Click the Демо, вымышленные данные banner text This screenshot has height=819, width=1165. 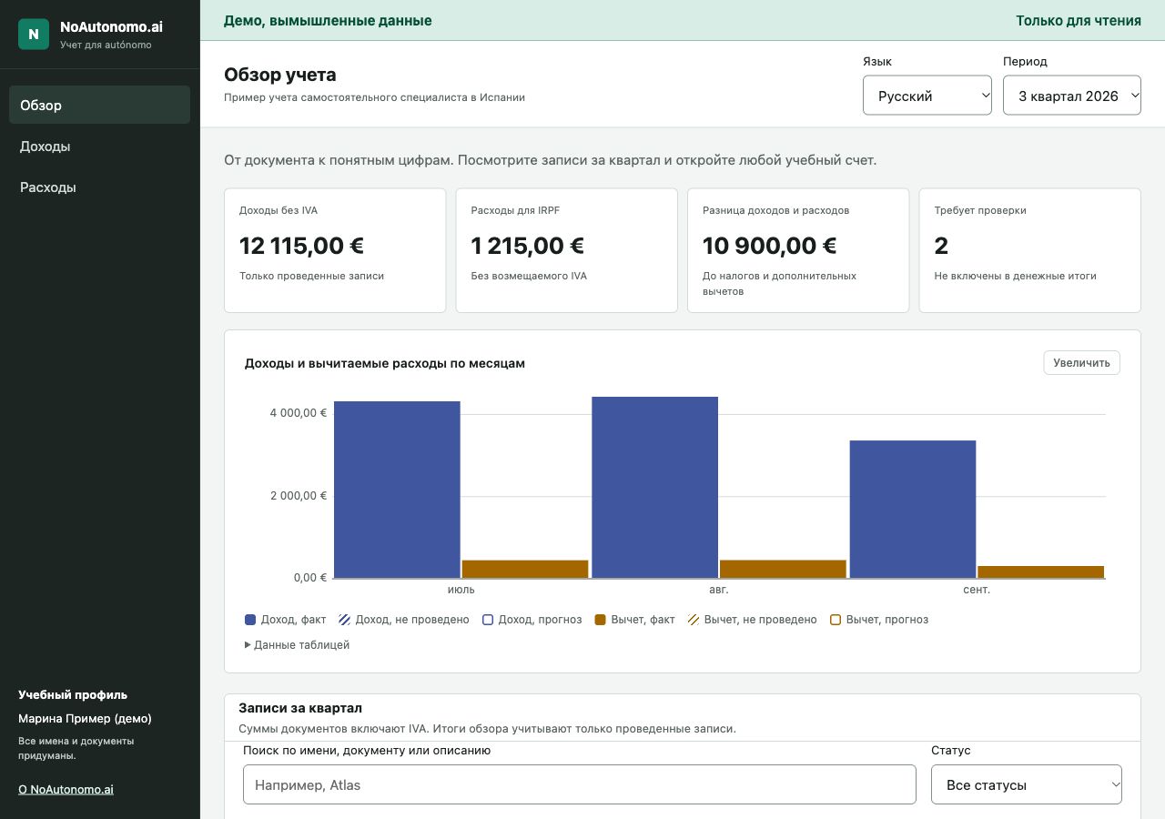[328, 20]
